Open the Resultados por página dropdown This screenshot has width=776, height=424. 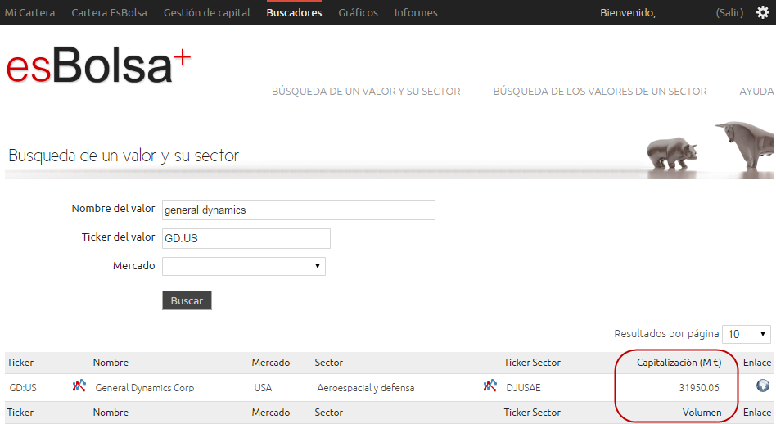pyautogui.click(x=747, y=334)
